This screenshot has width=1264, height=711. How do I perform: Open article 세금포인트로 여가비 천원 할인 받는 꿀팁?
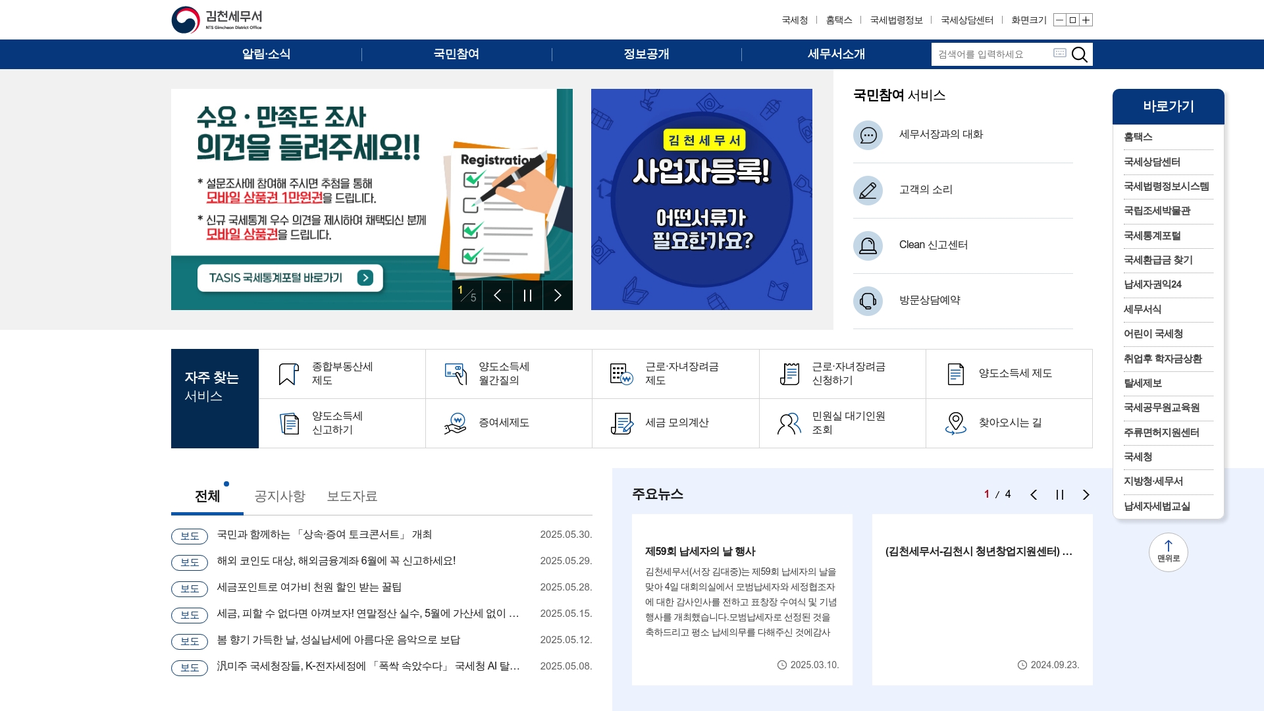pos(309,587)
